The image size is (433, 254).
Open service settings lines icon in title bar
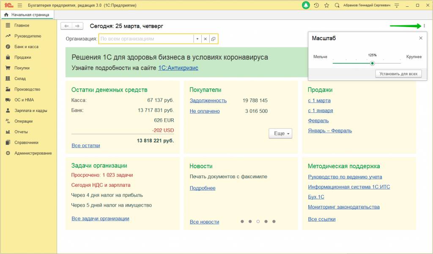tap(397, 5)
